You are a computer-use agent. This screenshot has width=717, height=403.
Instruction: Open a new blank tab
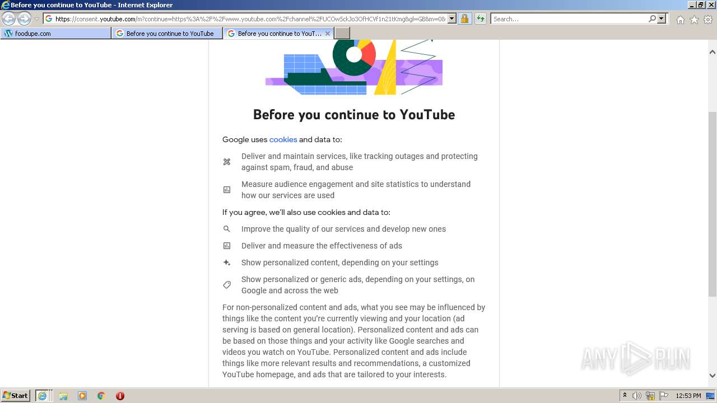tap(342, 34)
